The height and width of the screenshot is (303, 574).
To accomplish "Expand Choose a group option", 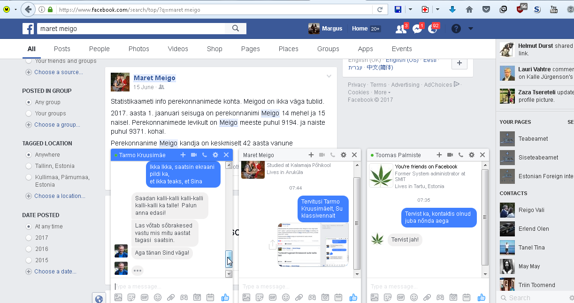I will [53, 125].
